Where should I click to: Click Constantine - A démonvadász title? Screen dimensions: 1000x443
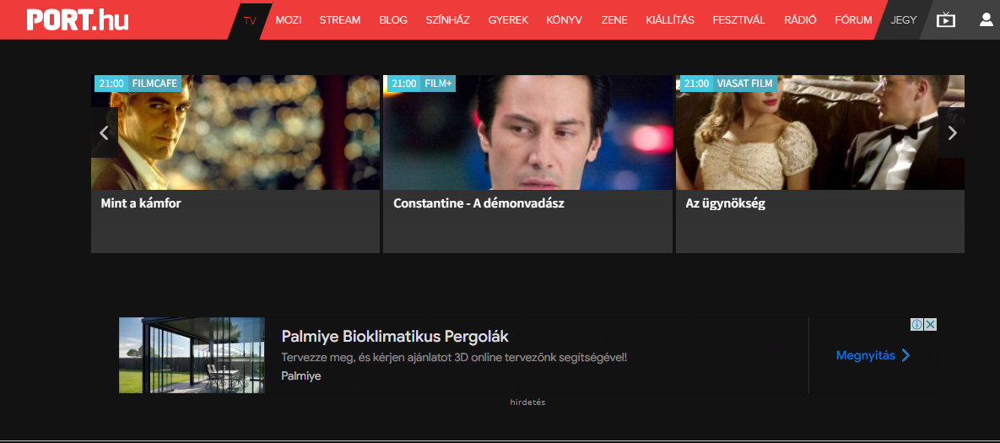pos(479,204)
